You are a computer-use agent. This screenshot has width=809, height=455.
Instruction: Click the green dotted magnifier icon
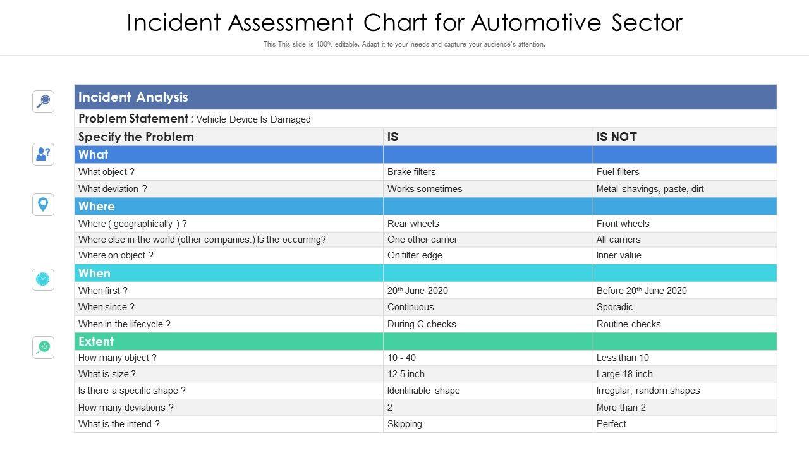[44, 347]
